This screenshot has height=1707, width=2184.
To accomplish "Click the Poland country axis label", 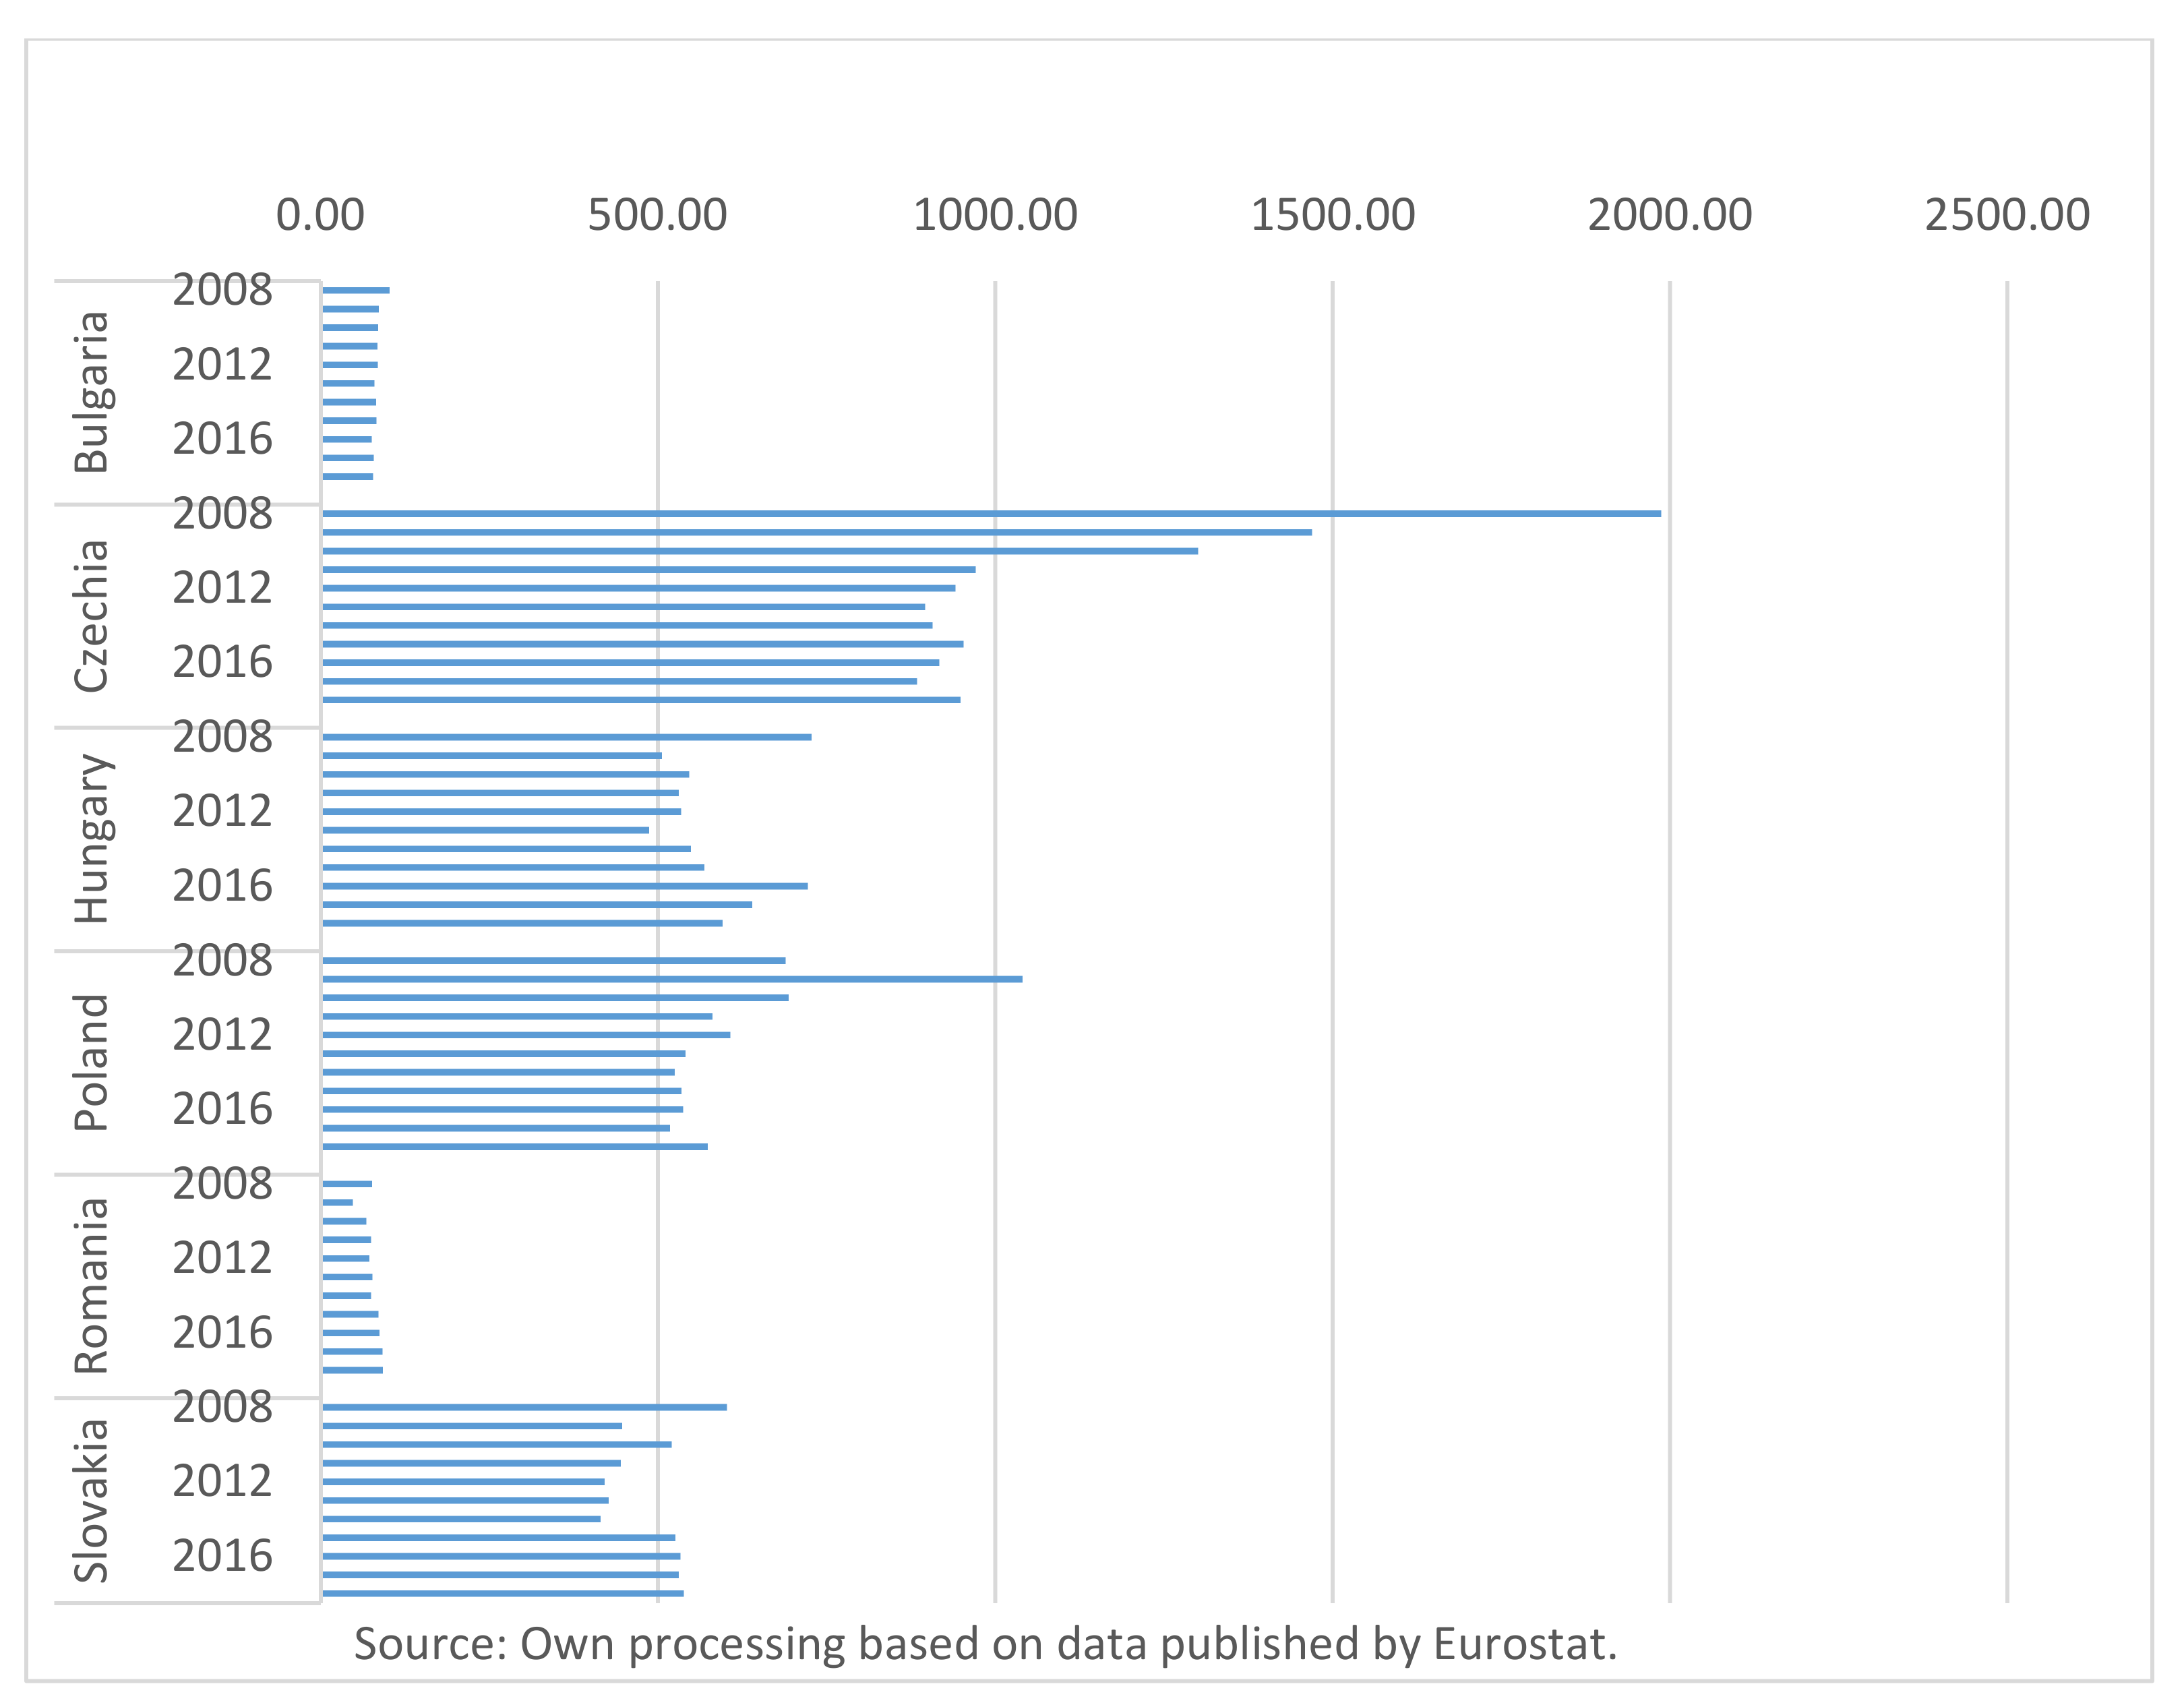I will pyautogui.click(x=91, y=1062).
